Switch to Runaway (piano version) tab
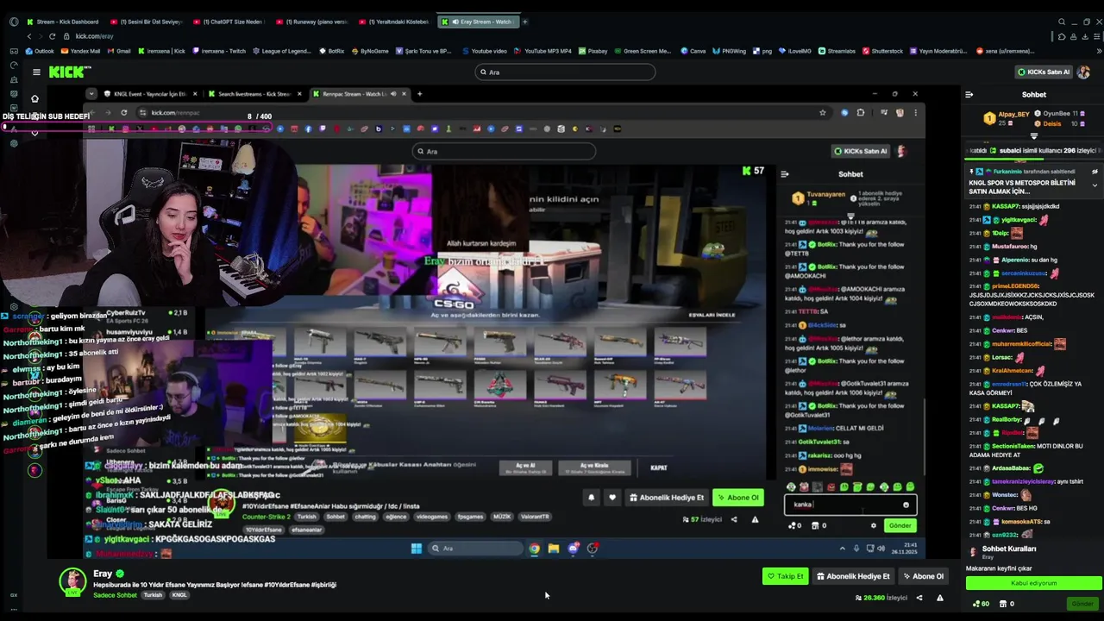Screen dimensions: 1104x621 (313, 22)
